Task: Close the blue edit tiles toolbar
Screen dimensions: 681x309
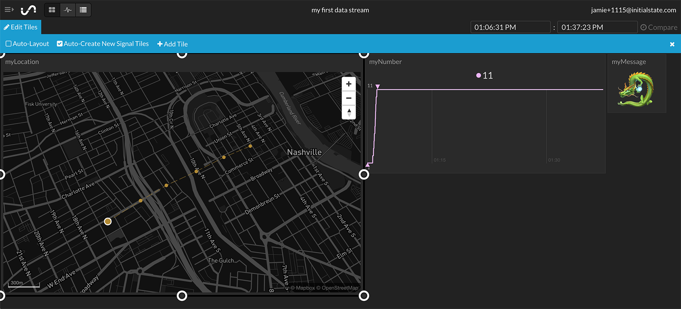Action: pos(672,44)
